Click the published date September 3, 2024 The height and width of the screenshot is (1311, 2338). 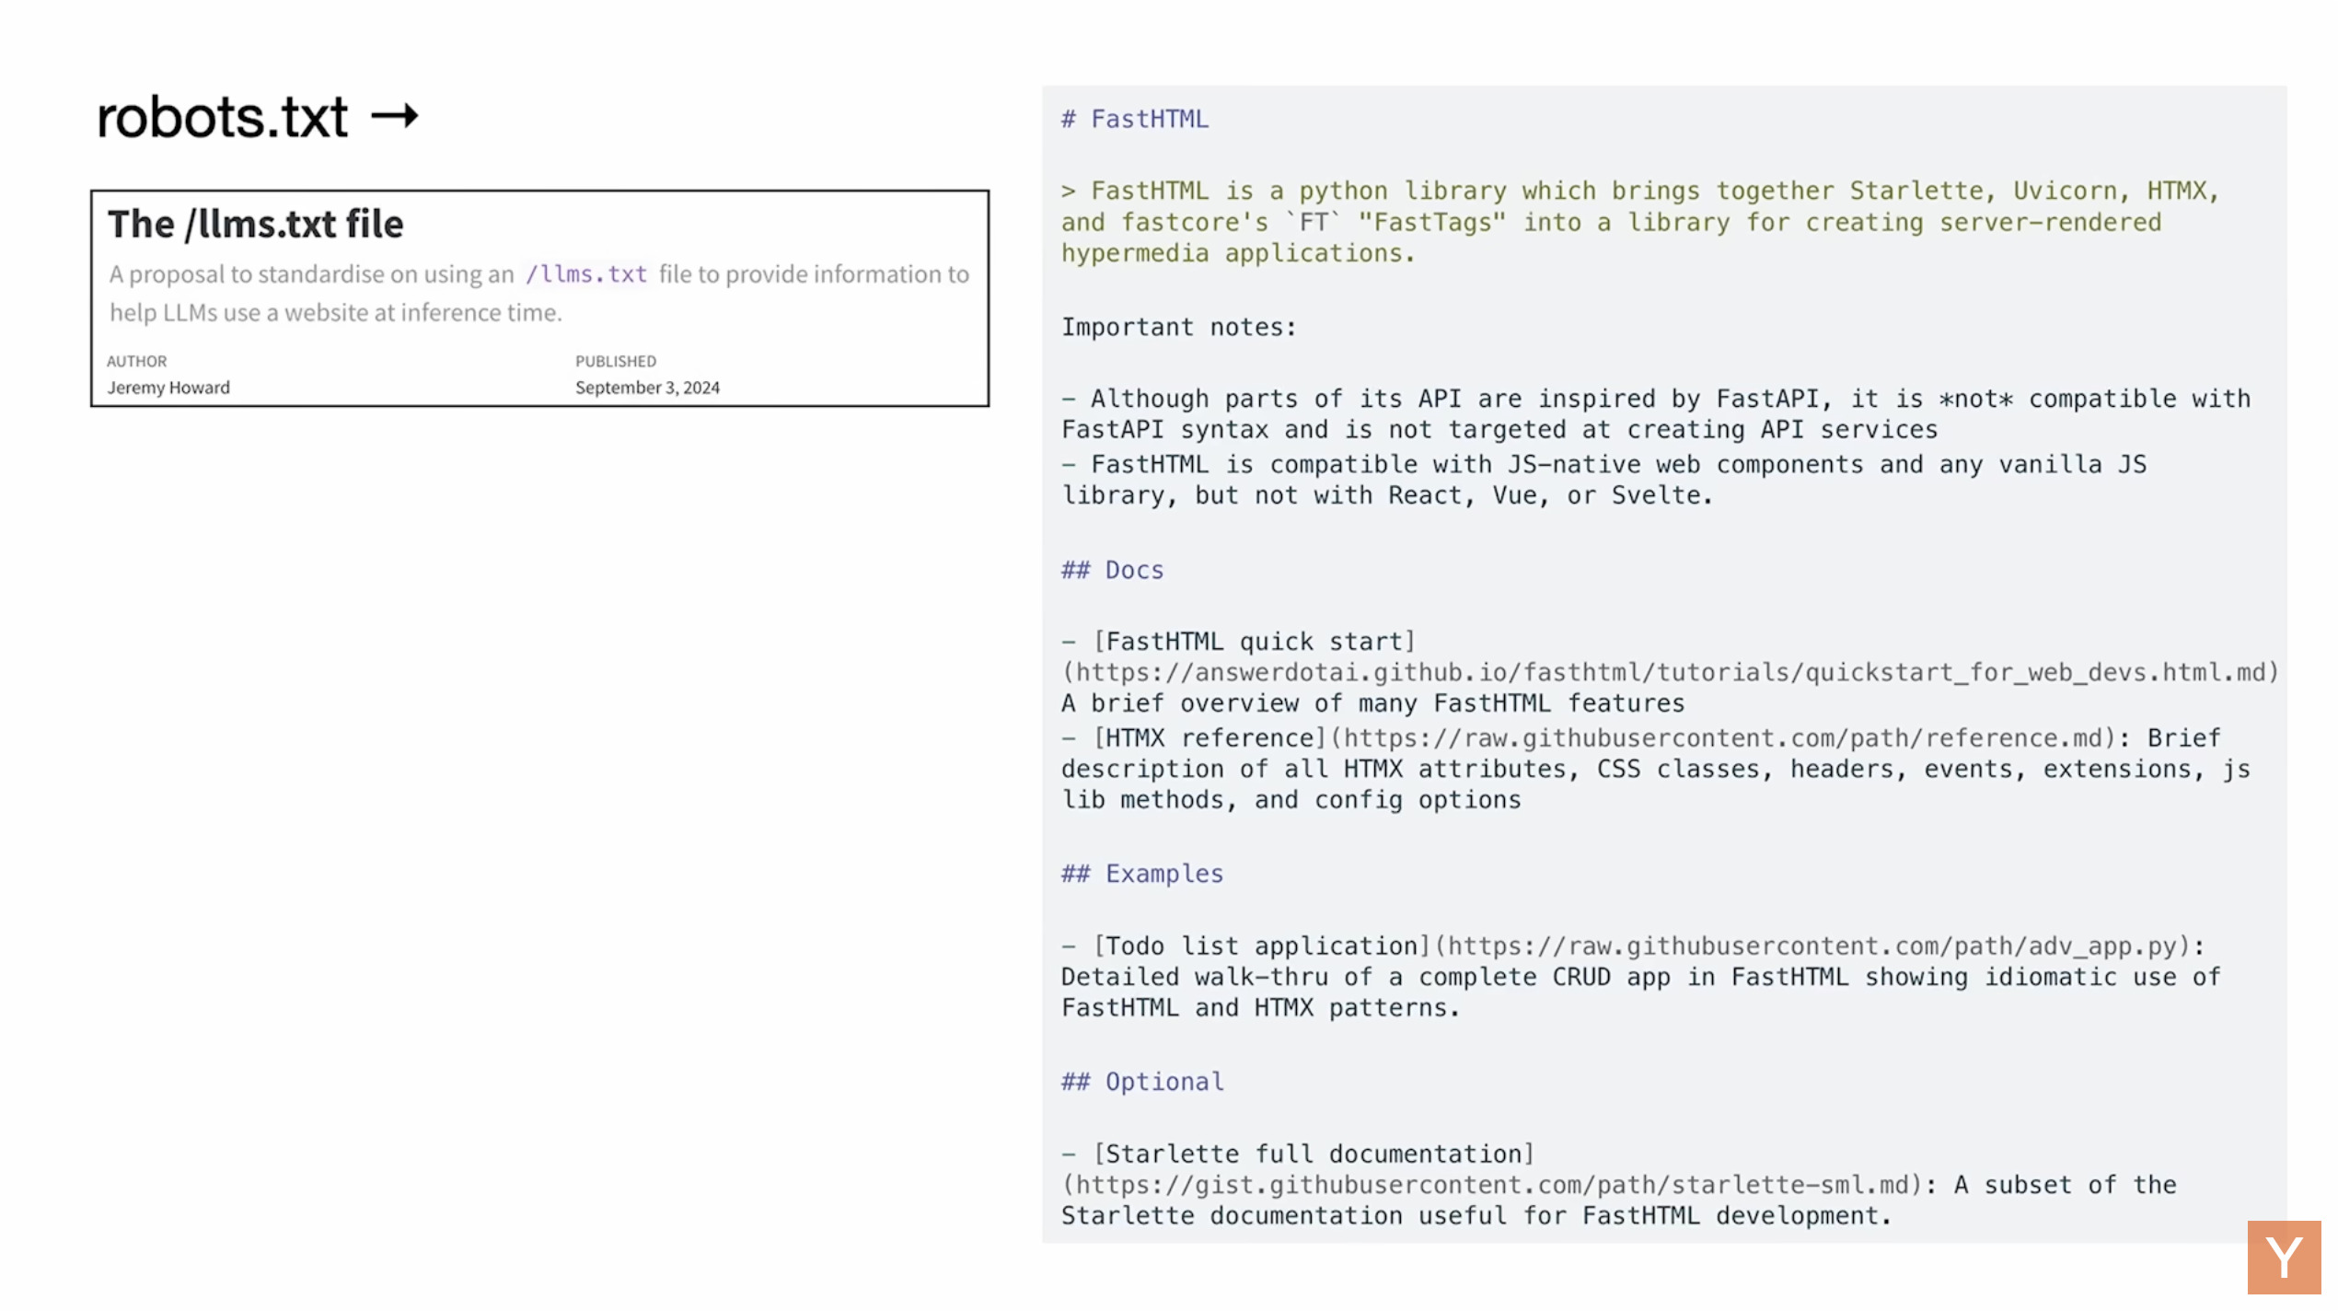tap(647, 388)
